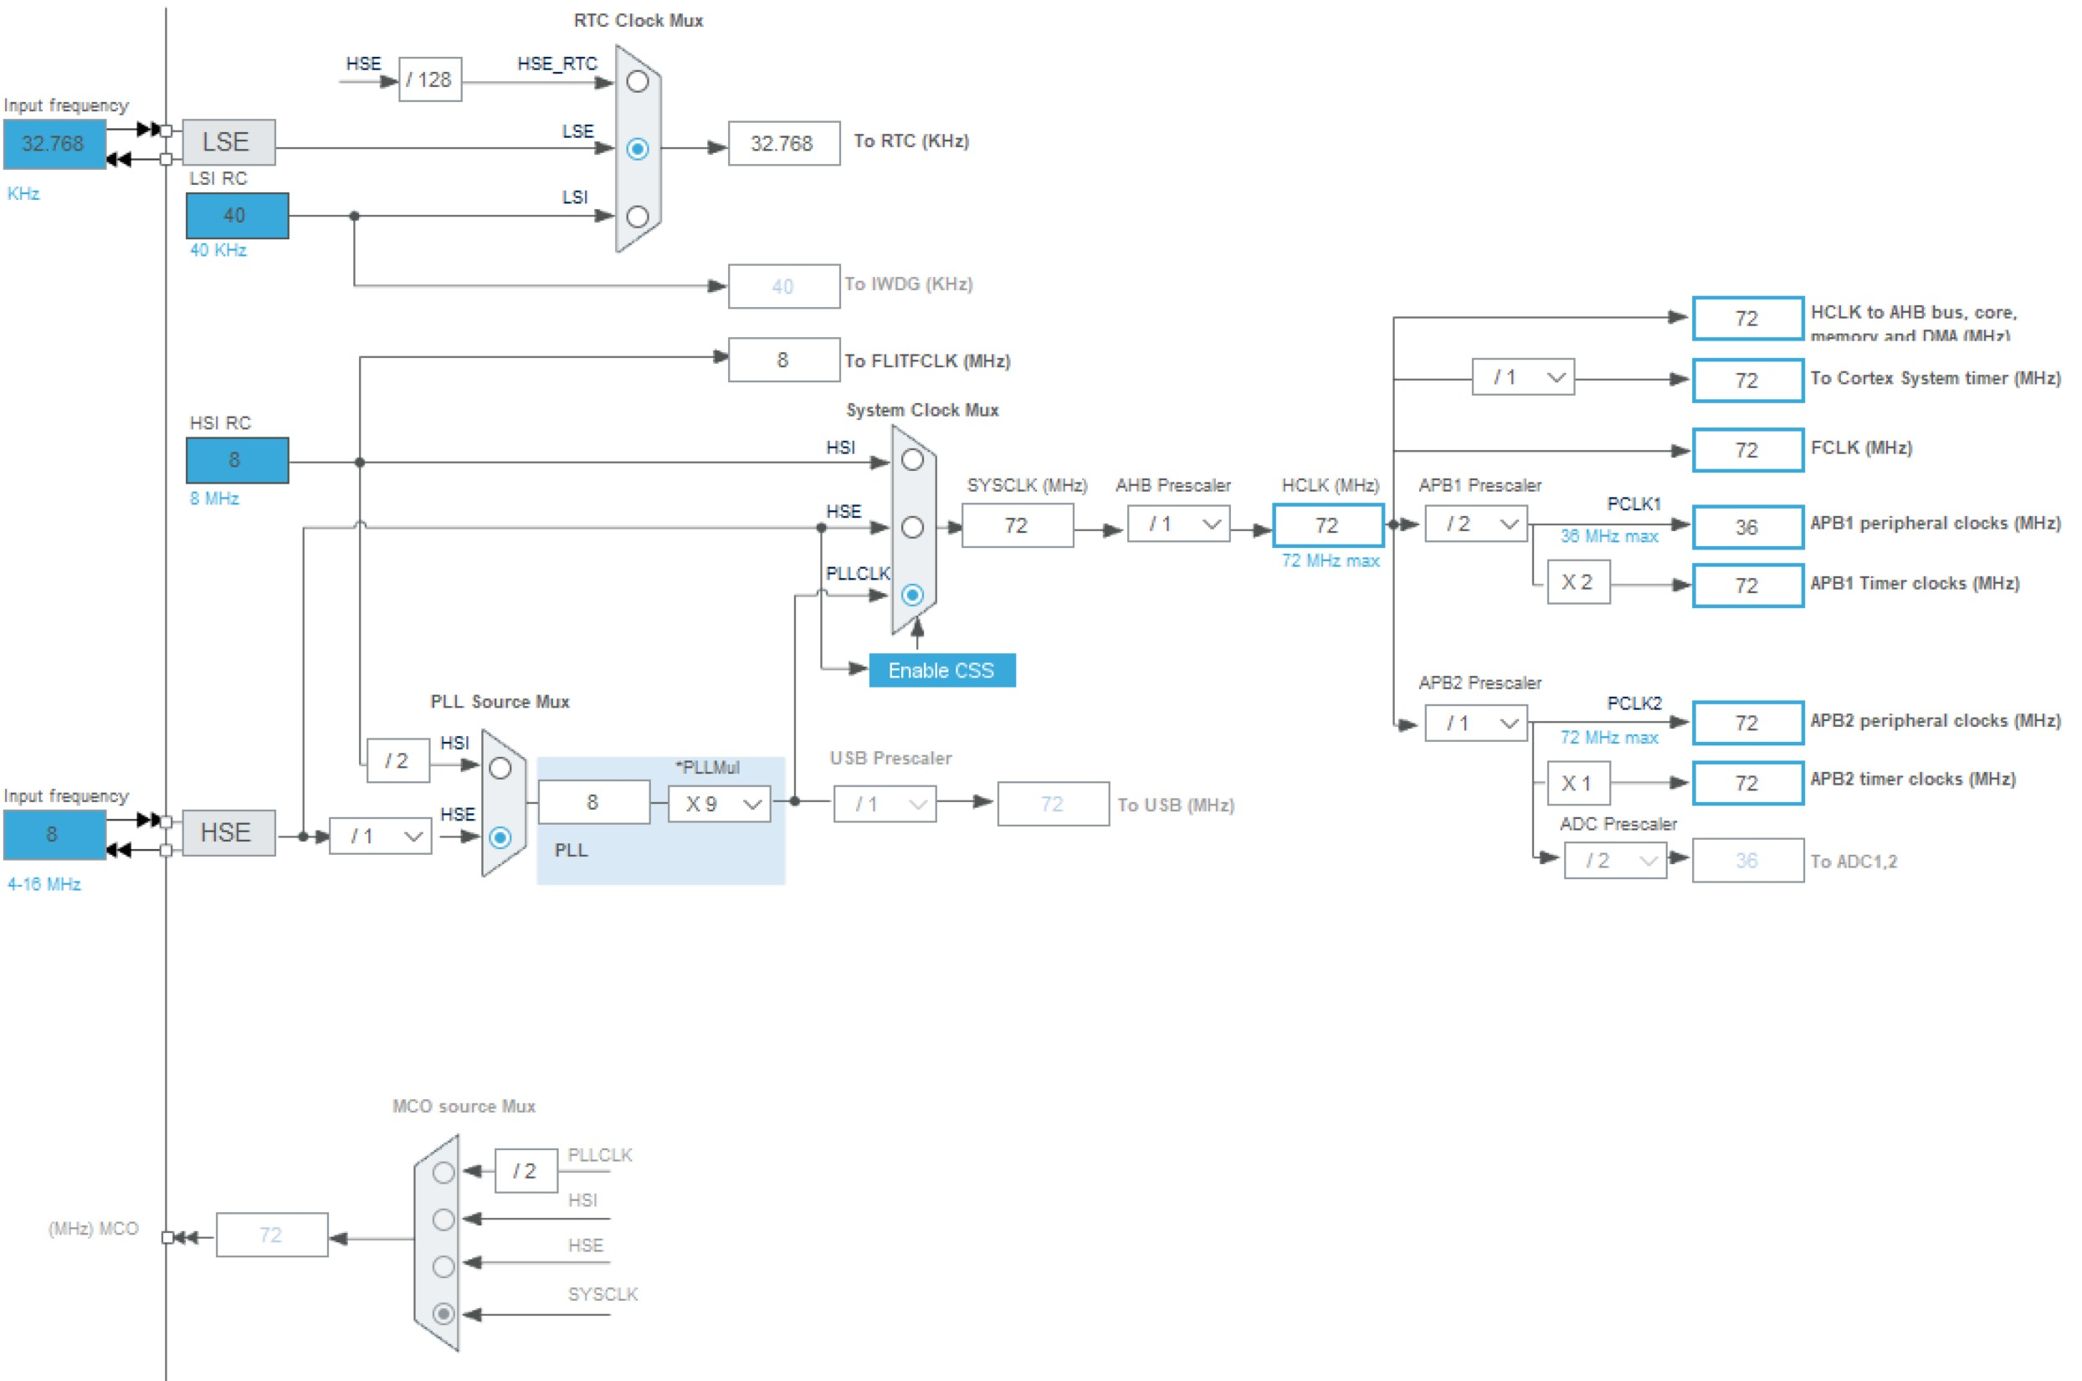The height and width of the screenshot is (1381, 2082).
Task: Select HSI radio in System Clock Mux
Action: click(x=912, y=460)
